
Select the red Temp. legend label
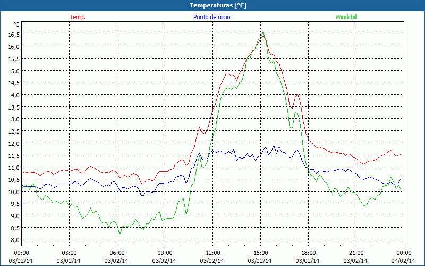click(x=78, y=17)
